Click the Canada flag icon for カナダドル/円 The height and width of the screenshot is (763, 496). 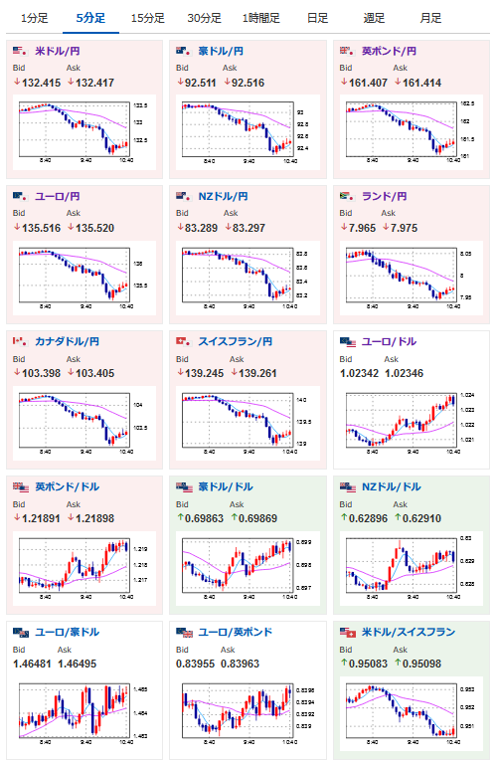tap(20, 341)
